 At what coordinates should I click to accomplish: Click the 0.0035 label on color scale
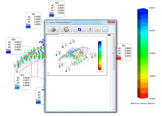pos(152,31)
